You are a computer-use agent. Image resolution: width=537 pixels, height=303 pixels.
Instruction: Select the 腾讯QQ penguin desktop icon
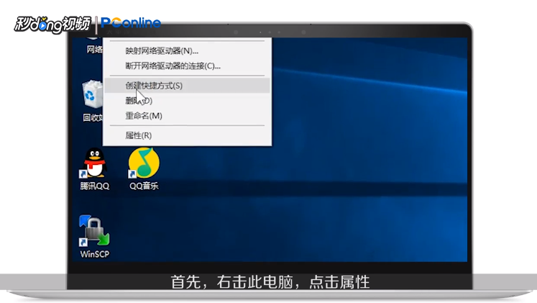click(x=94, y=163)
